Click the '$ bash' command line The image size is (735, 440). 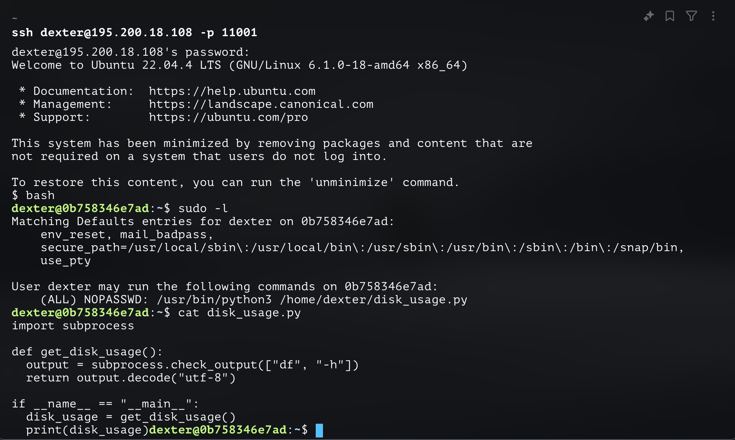(x=33, y=195)
